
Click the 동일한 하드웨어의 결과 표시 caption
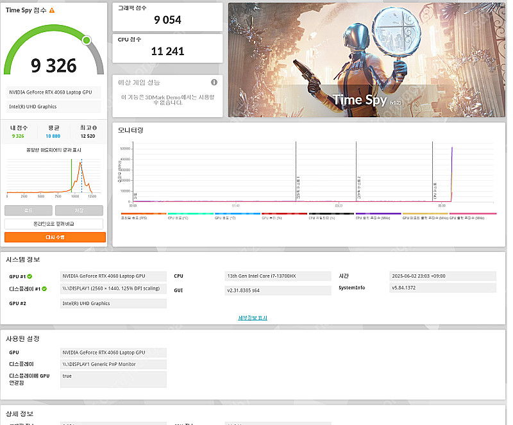pyautogui.click(x=54, y=150)
